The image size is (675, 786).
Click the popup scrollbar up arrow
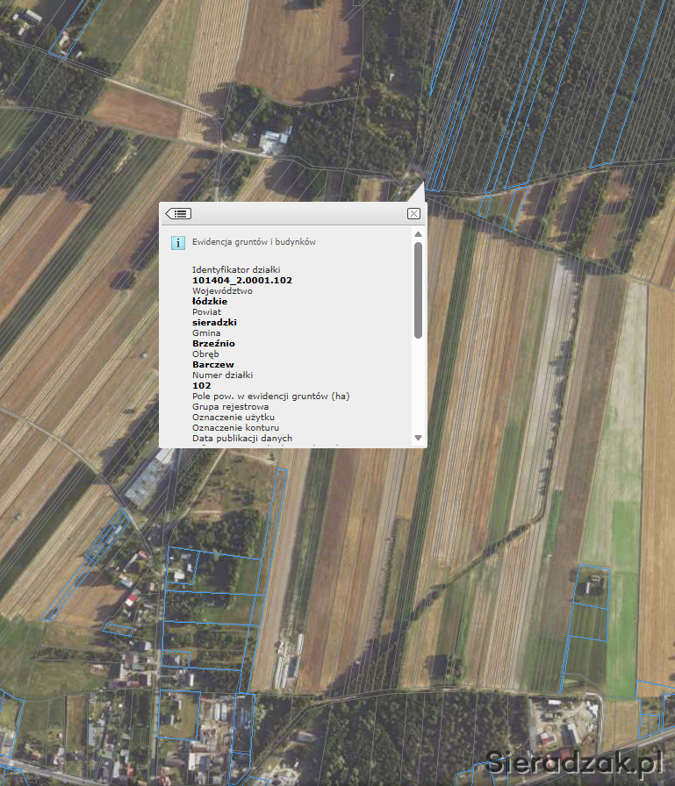pyautogui.click(x=418, y=234)
